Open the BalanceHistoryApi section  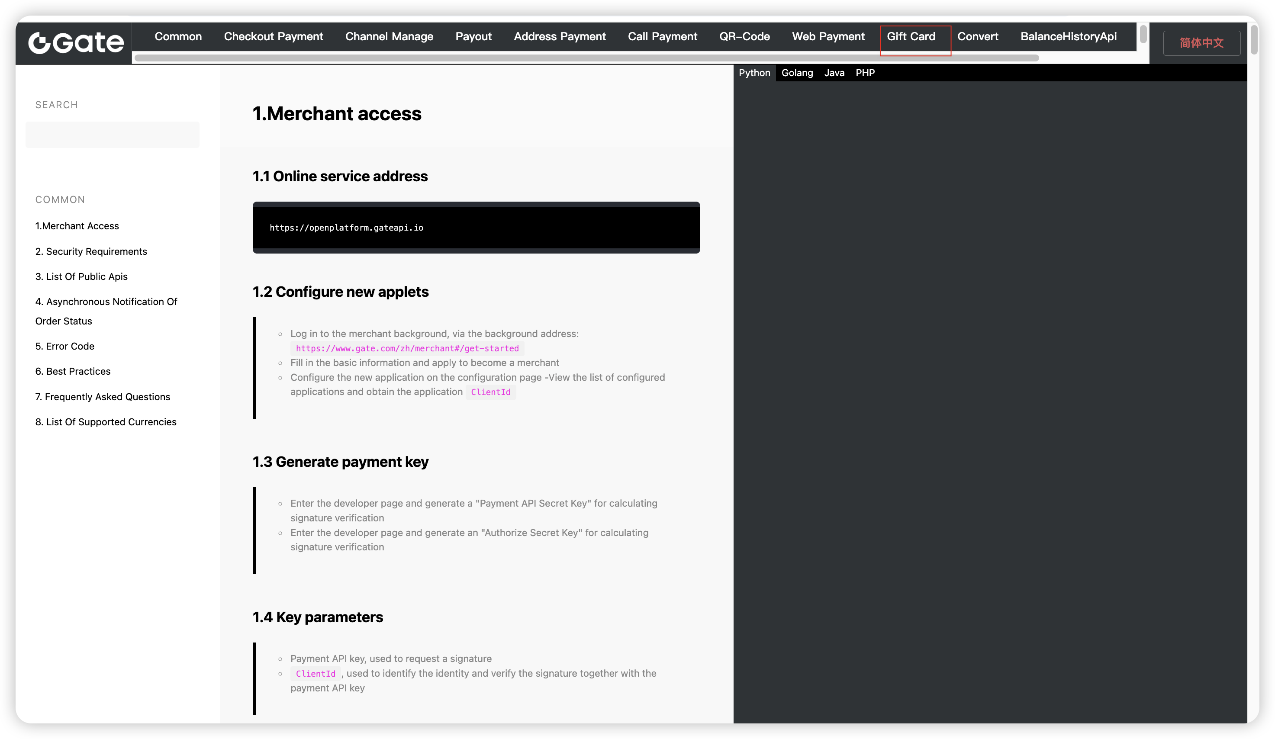pos(1068,36)
